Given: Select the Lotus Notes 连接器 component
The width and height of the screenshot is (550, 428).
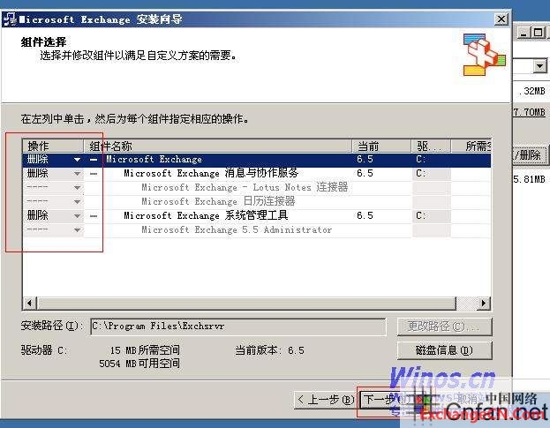Looking at the screenshot, I should point(245,188).
